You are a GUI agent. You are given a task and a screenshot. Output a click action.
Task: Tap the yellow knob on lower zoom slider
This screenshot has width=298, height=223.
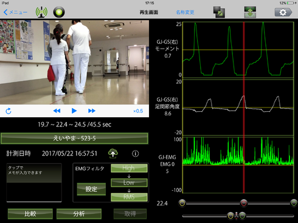(x=230, y=216)
